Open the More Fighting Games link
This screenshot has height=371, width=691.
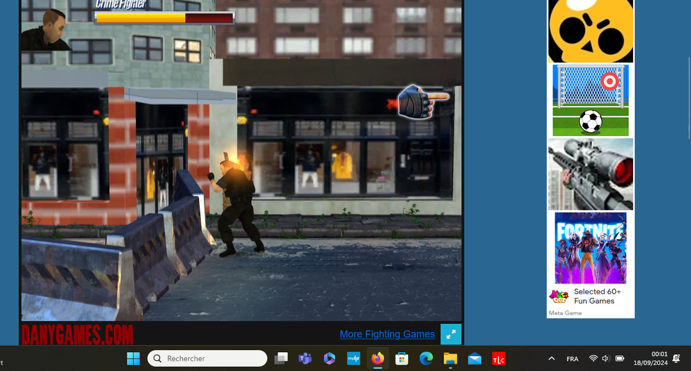387,334
